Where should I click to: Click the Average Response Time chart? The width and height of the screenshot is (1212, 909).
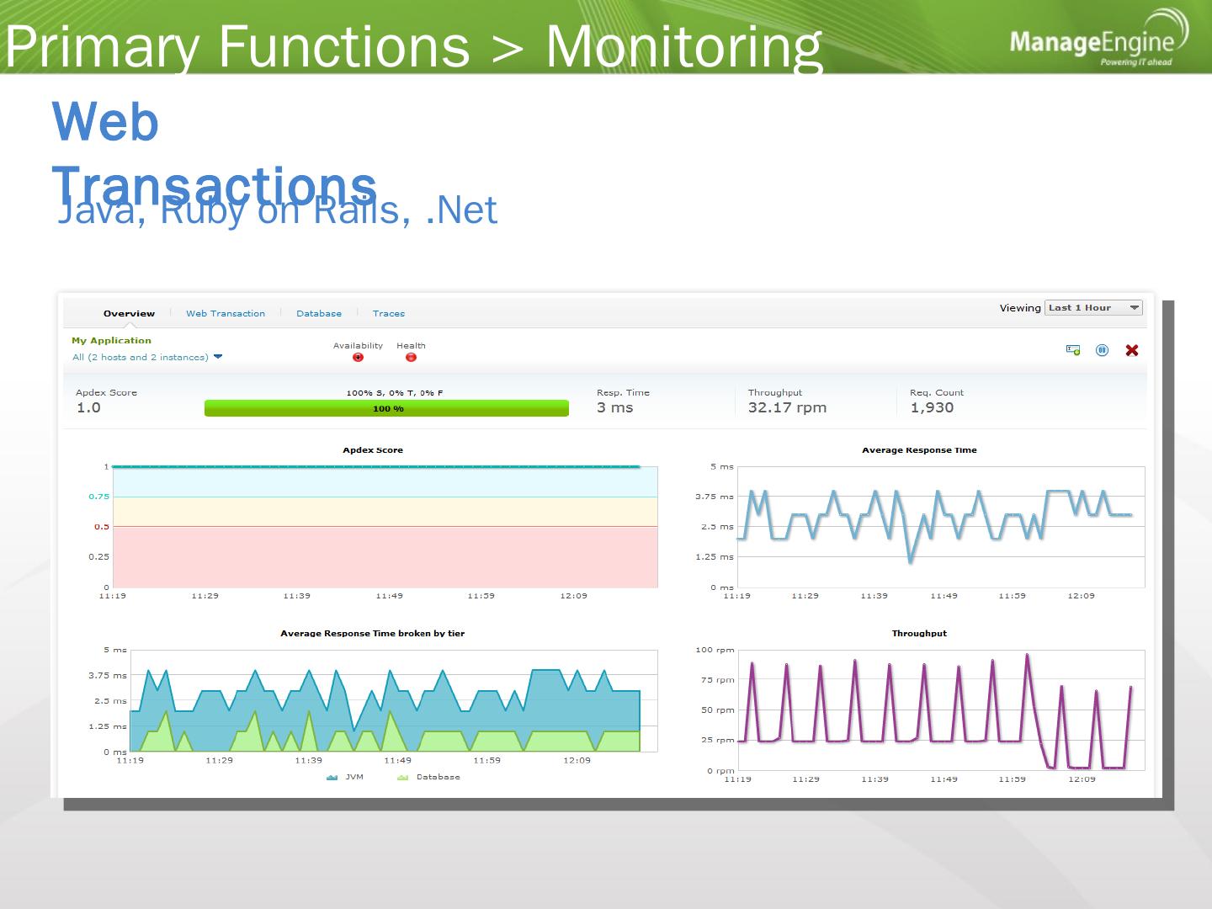tap(940, 527)
